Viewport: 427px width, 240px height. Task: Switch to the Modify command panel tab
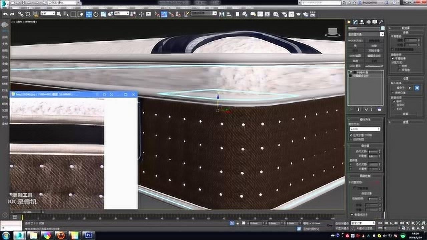tap(355, 22)
